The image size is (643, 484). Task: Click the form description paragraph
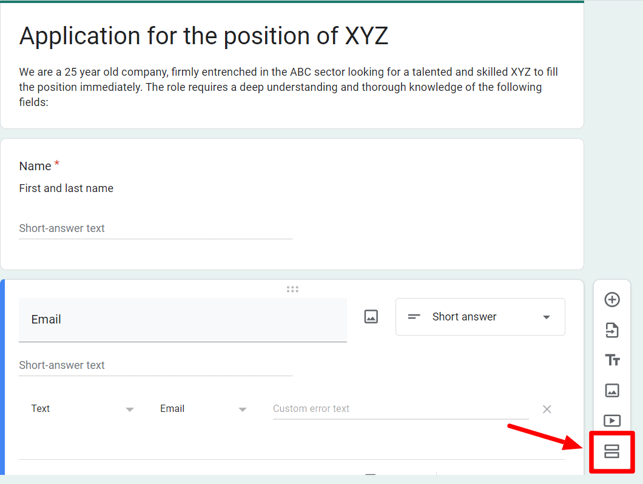pyautogui.click(x=288, y=87)
